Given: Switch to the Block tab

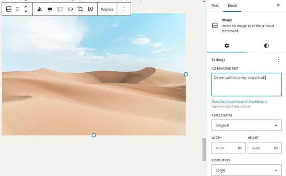Looking at the screenshot, I should 232,5.
